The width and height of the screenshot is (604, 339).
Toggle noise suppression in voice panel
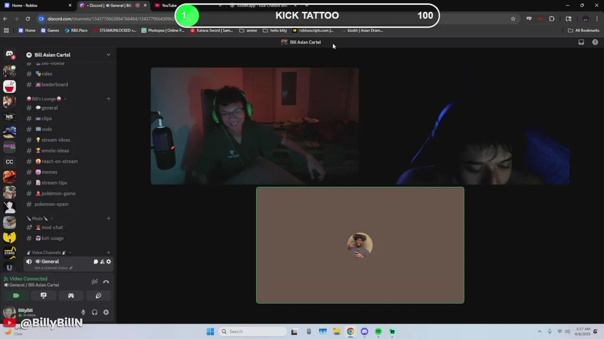pyautogui.click(x=94, y=282)
